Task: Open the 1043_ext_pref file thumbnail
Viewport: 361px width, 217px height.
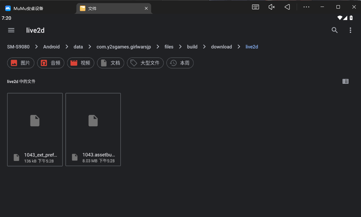Action: (x=35, y=121)
